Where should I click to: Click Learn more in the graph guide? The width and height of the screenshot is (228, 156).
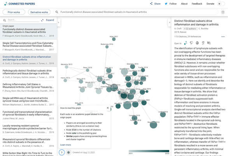(x=65, y=145)
